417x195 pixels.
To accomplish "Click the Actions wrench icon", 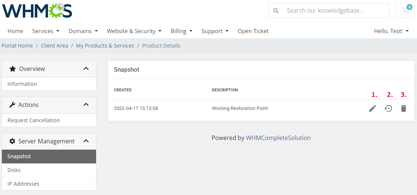I will click(12, 105).
